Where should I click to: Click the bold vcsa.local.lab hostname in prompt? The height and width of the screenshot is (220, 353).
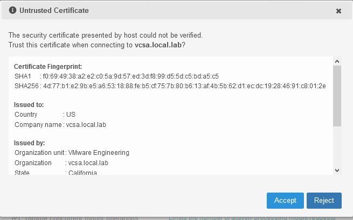point(158,45)
